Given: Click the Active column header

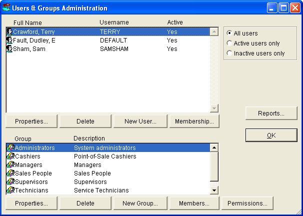Looking at the screenshot, I should click(x=175, y=22).
